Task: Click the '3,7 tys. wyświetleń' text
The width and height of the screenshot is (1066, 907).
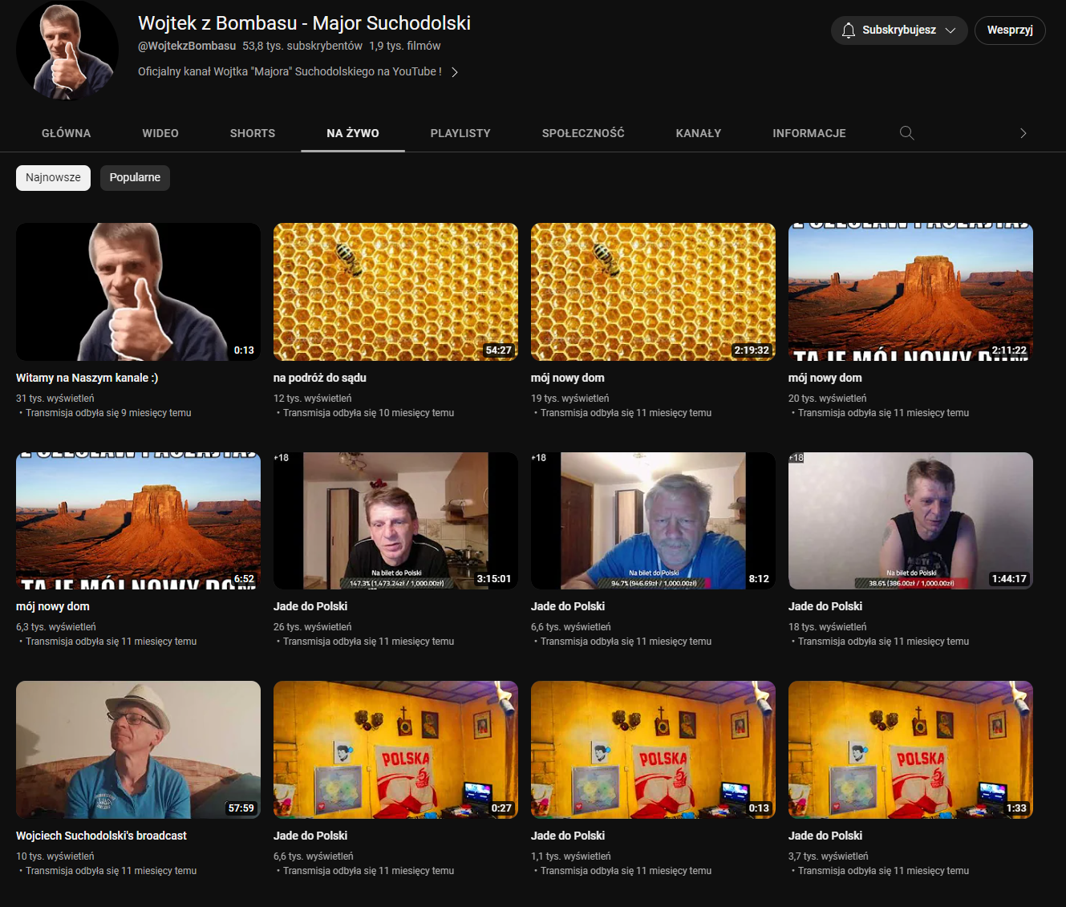Action: click(x=829, y=856)
